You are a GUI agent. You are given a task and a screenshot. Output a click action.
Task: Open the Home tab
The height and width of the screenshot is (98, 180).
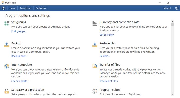tap(12, 8)
